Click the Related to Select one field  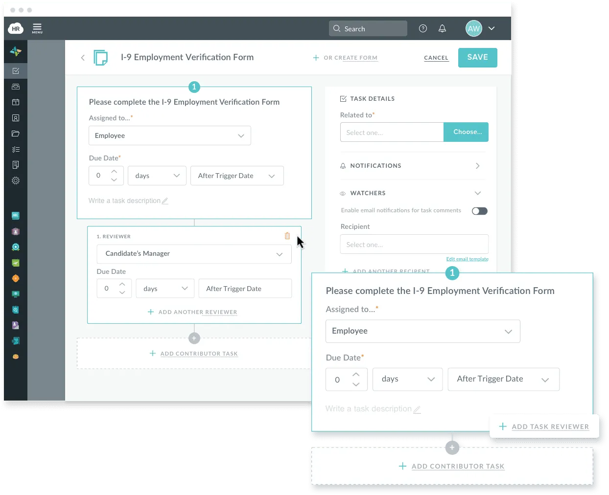(392, 132)
